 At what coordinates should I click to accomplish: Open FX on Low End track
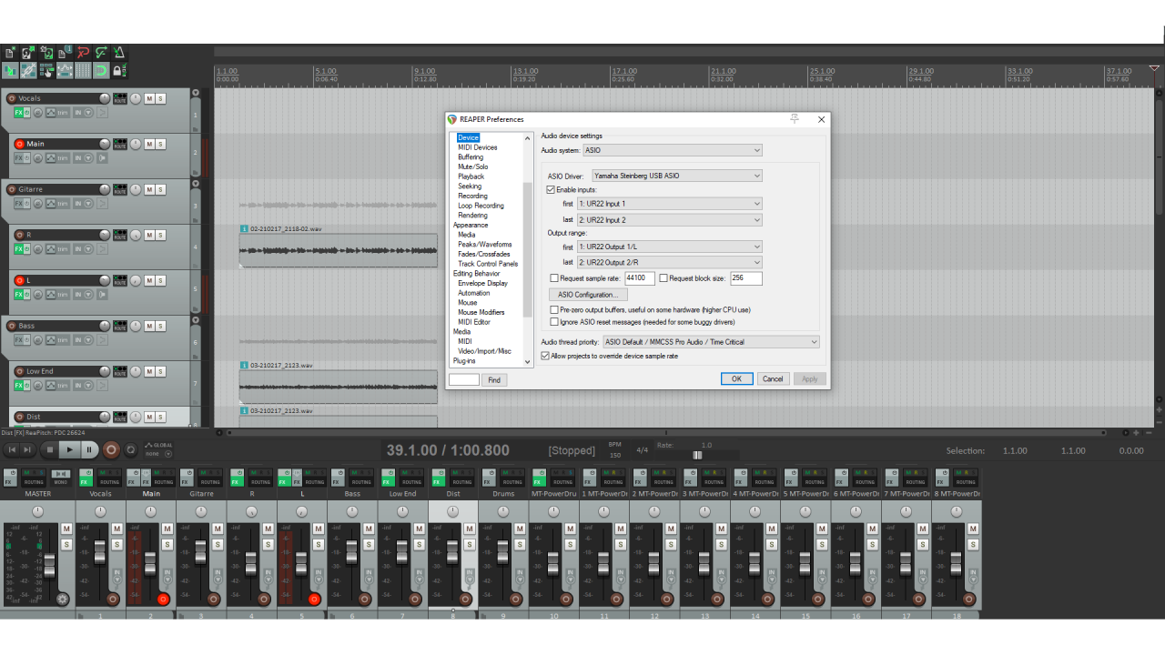point(18,385)
